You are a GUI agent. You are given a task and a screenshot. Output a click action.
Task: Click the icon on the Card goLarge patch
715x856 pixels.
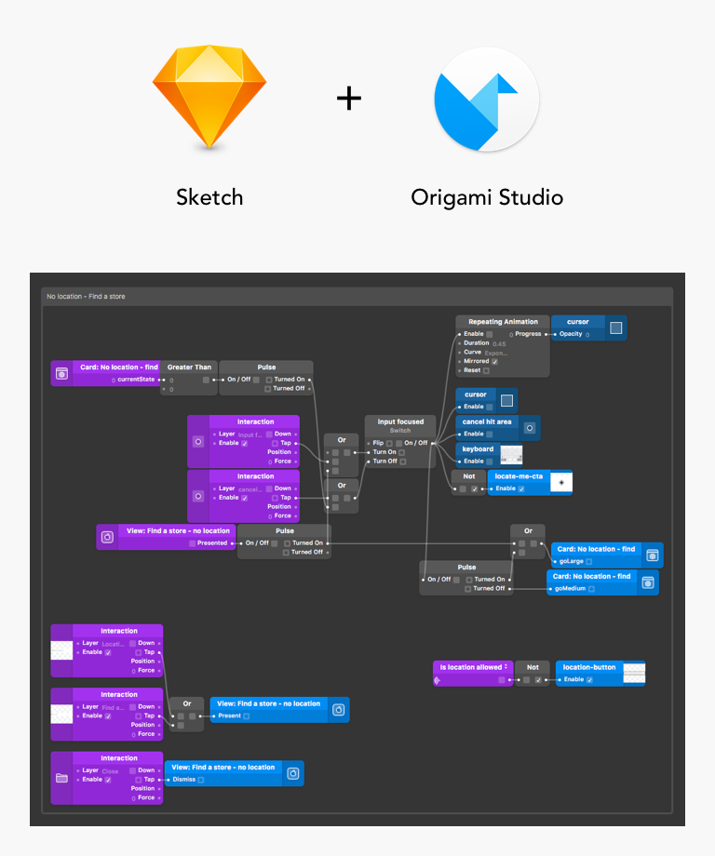pyautogui.click(x=653, y=555)
